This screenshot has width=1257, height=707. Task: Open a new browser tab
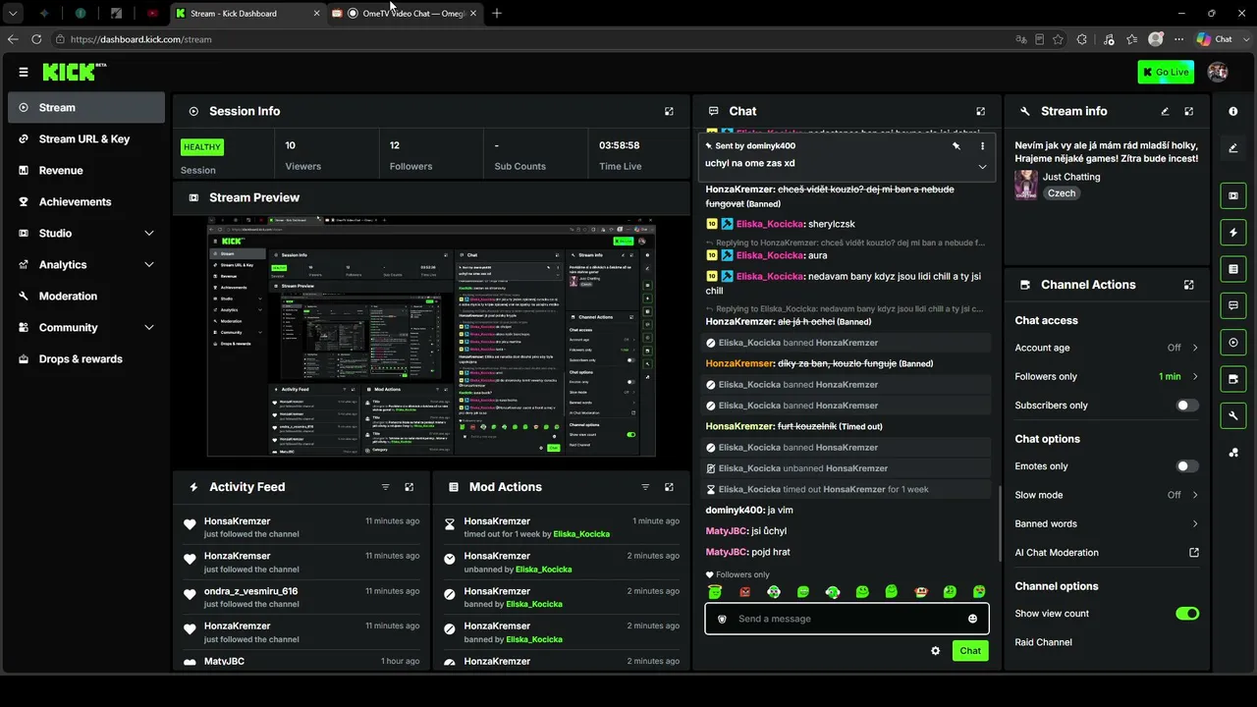(x=497, y=14)
